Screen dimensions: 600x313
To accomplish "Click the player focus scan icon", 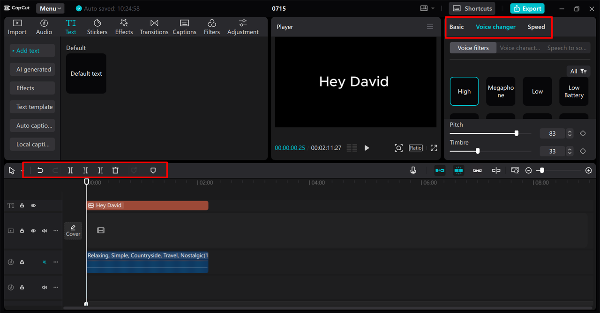I will pyautogui.click(x=398, y=148).
